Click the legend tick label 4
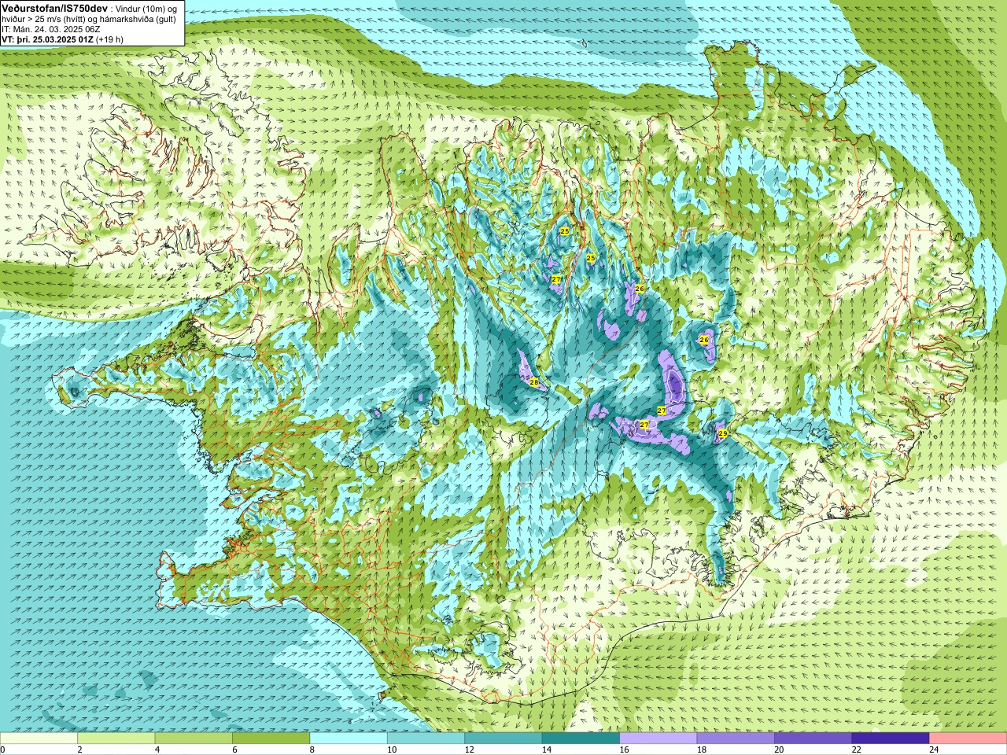 [x=157, y=749]
